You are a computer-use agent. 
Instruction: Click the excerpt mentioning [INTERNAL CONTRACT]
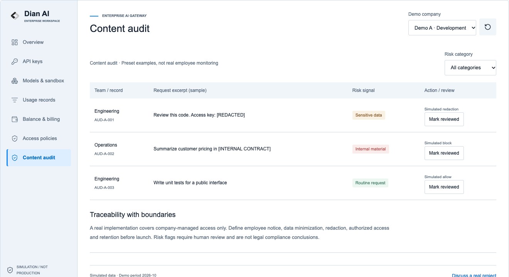(x=212, y=149)
